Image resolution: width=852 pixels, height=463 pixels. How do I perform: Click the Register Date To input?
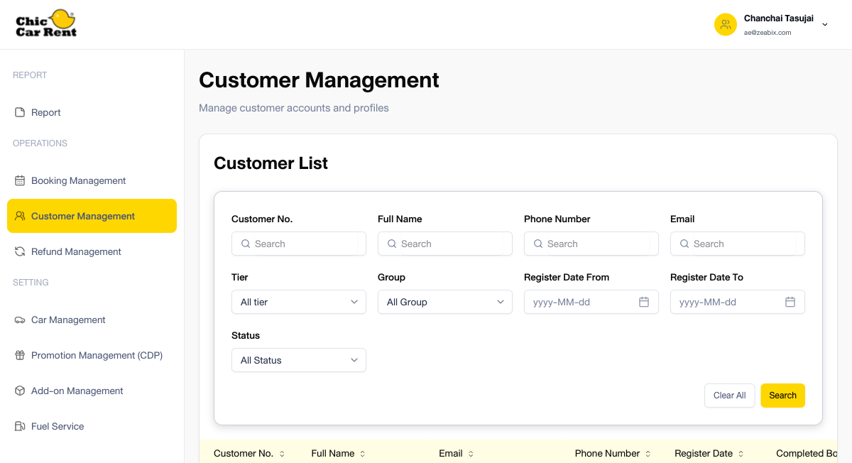point(738,302)
